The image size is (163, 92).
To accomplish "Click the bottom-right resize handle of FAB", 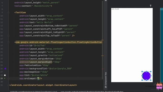I will point(151,80).
